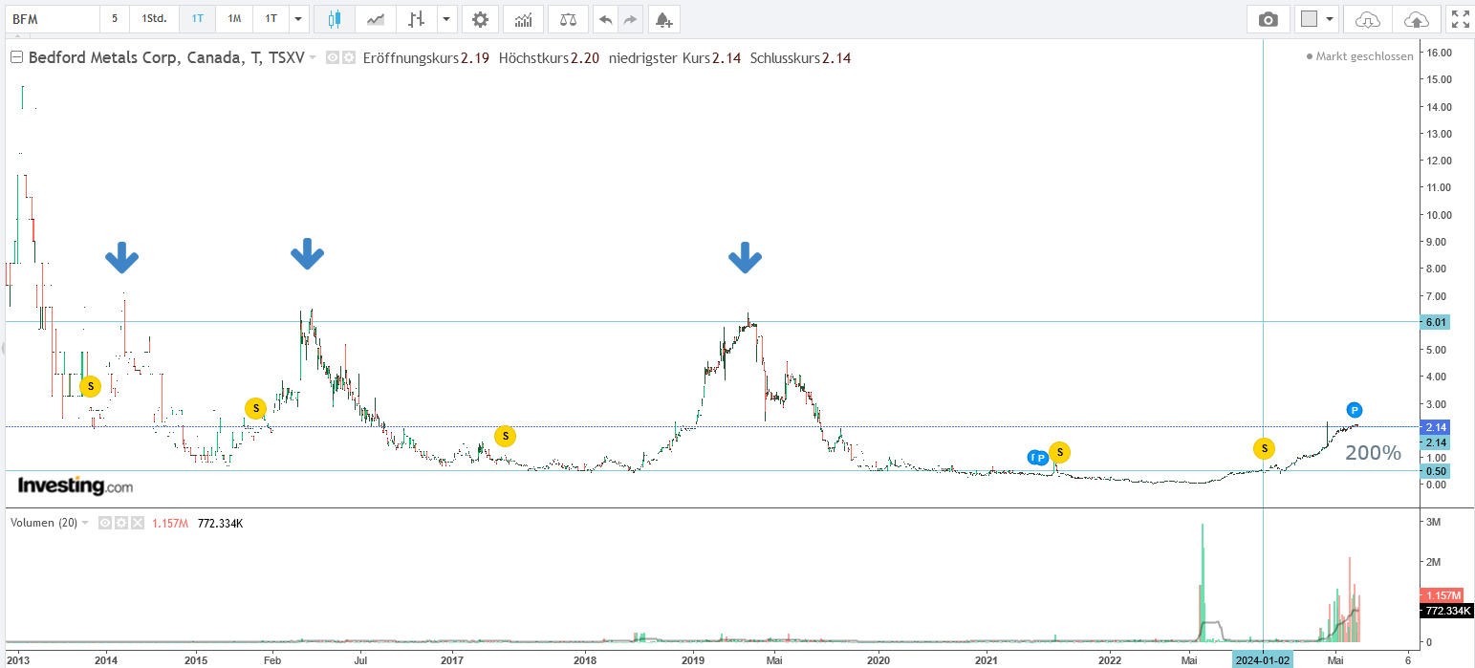
Task: Expand the Volumen (20) indicator menu
Action: click(85, 523)
